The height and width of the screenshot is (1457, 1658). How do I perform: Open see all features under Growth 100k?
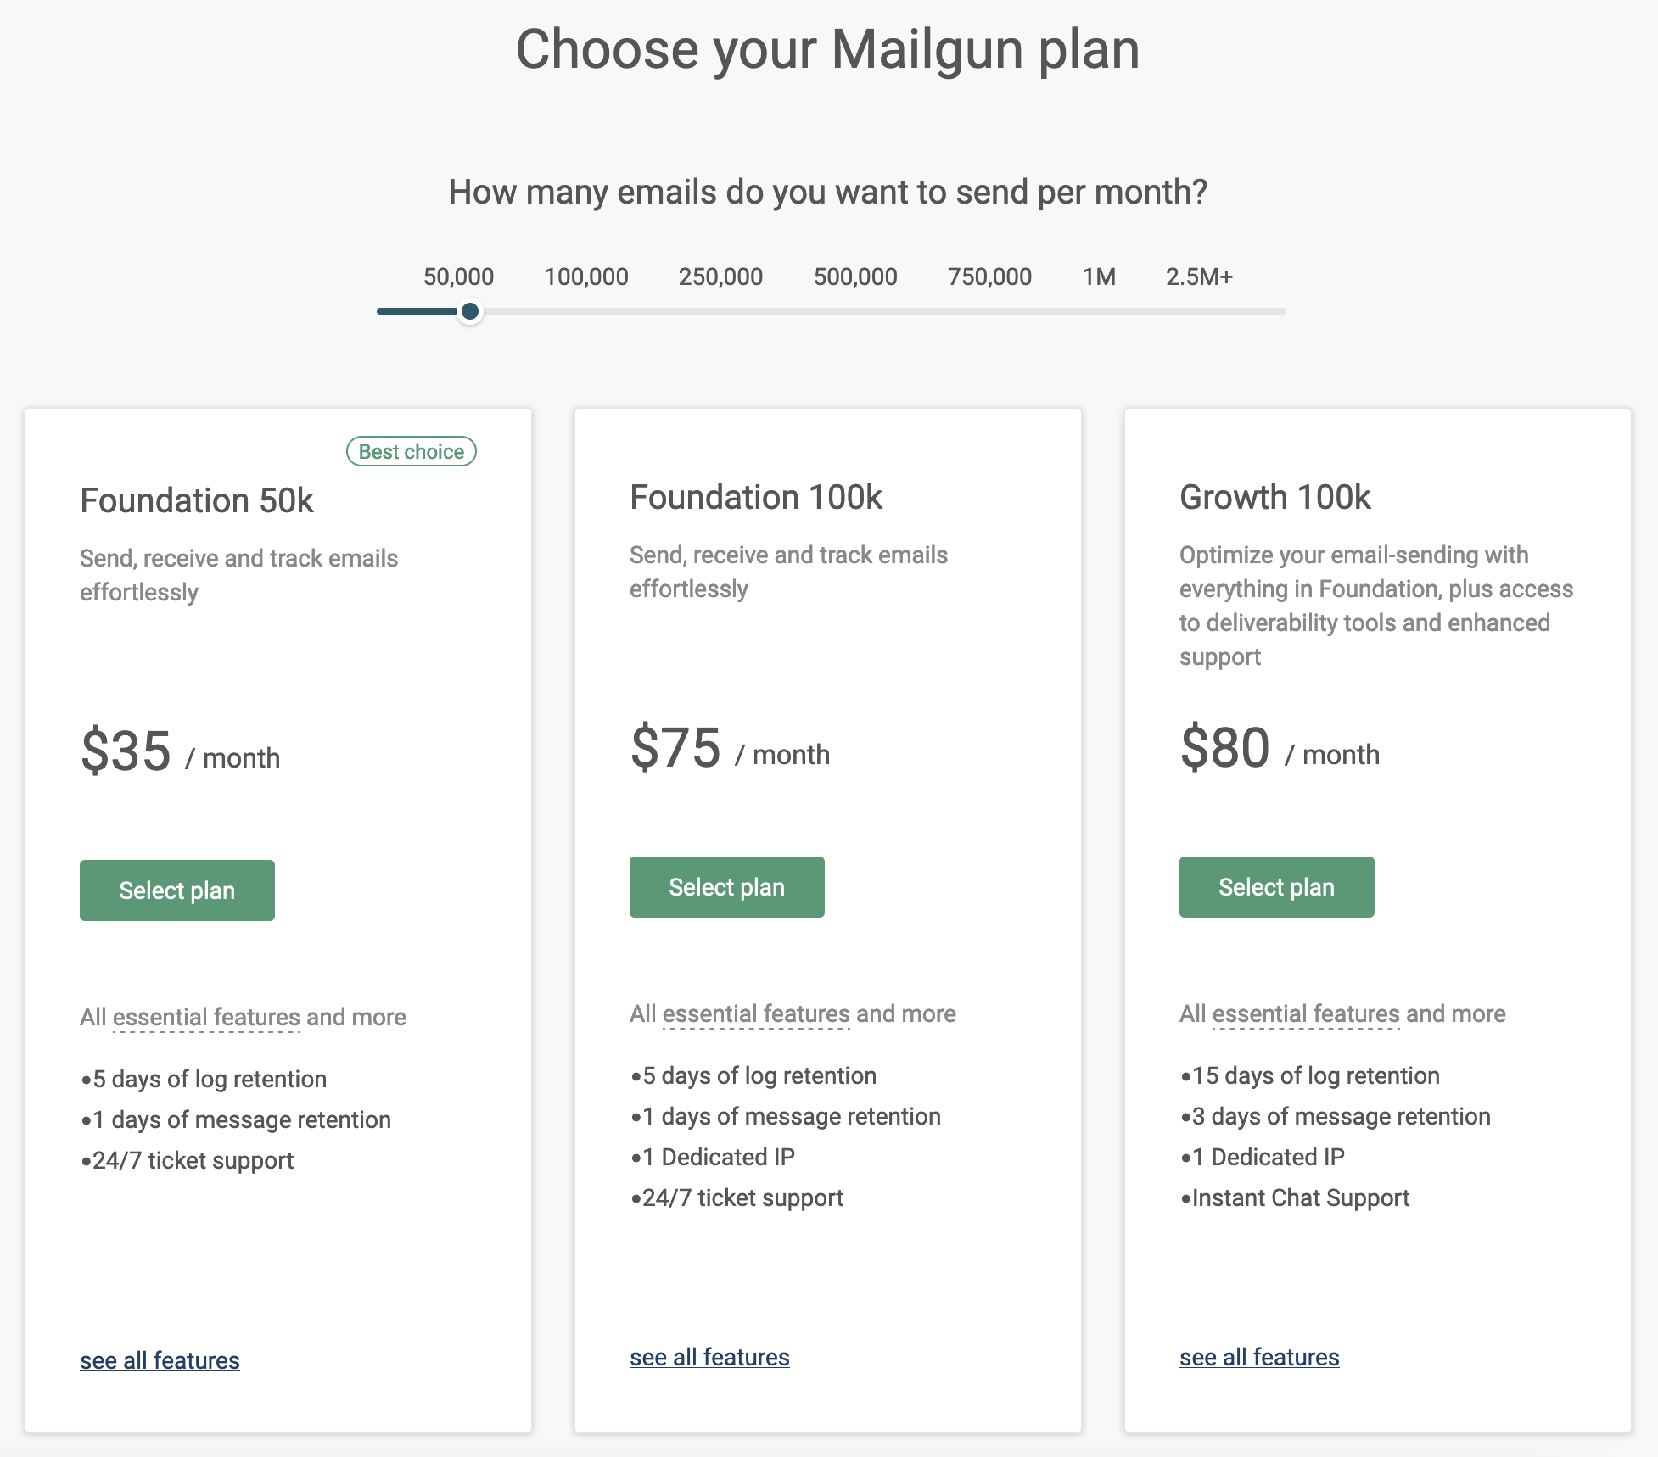[x=1258, y=1356]
